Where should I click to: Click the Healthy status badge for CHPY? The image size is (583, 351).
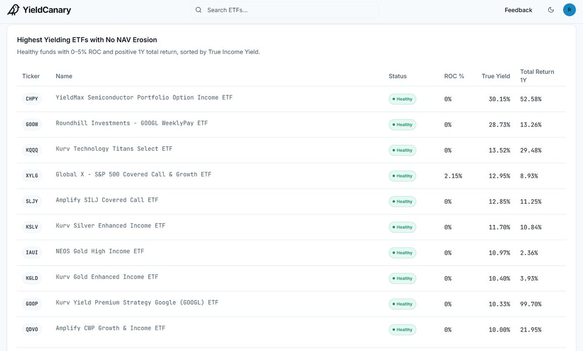(402, 99)
